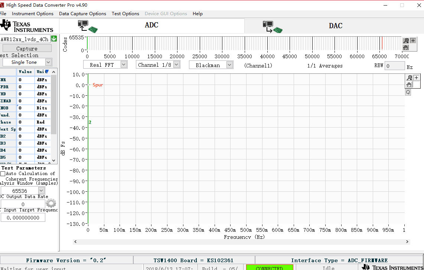Click the right arrow of horizontal plot scrollbar

tap(407, 242)
